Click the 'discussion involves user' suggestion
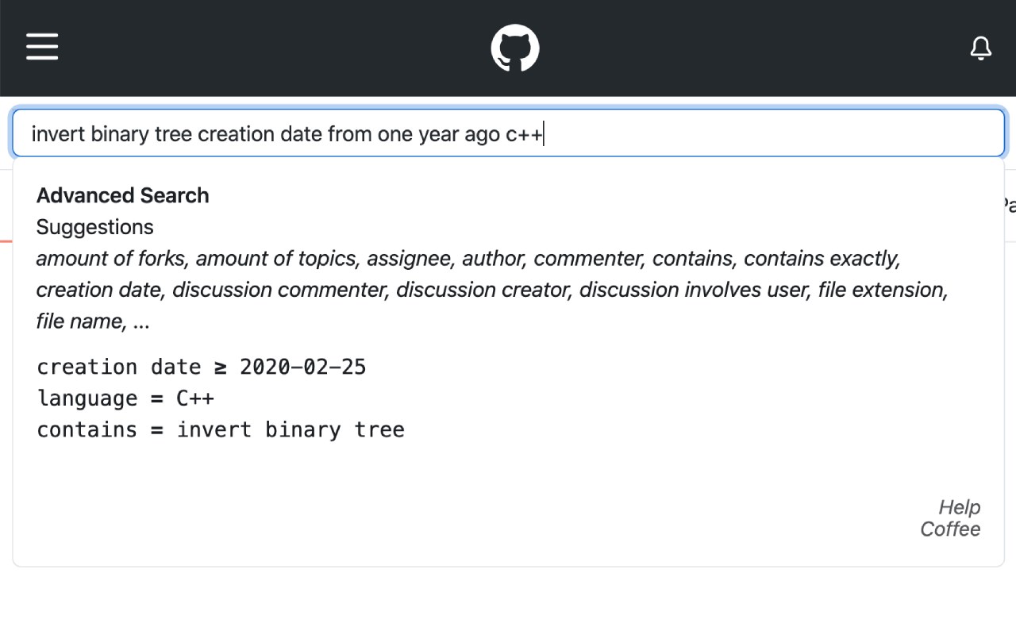Screen dimensions: 1016x635 [692, 291]
